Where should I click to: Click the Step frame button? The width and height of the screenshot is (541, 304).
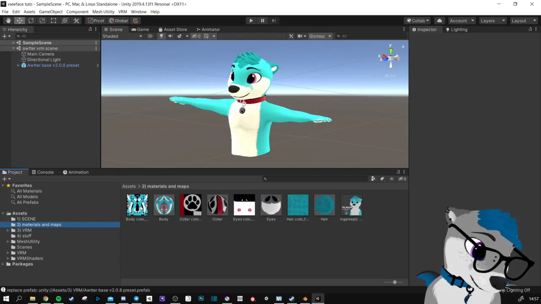click(x=273, y=21)
